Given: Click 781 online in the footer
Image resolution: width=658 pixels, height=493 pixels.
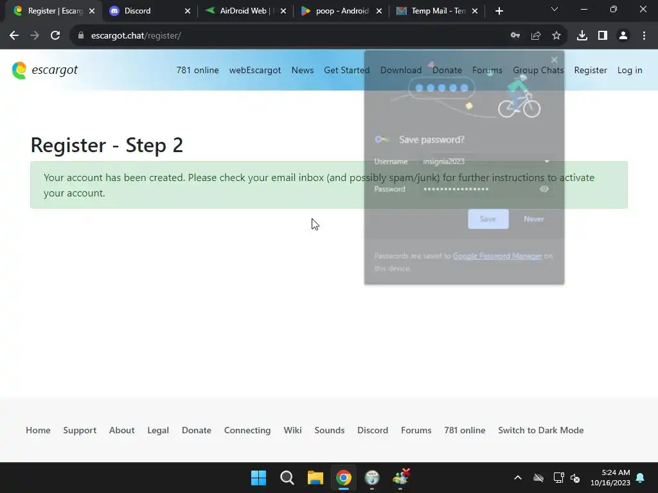Looking at the screenshot, I should [465, 430].
